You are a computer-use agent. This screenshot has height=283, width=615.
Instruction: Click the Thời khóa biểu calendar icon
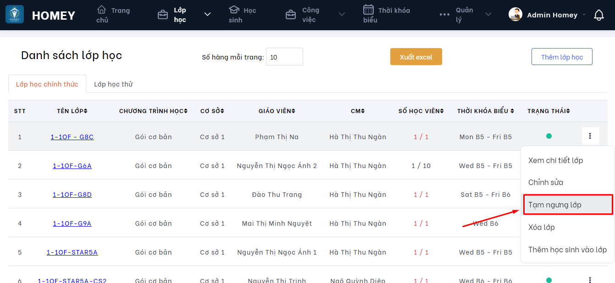(x=368, y=10)
